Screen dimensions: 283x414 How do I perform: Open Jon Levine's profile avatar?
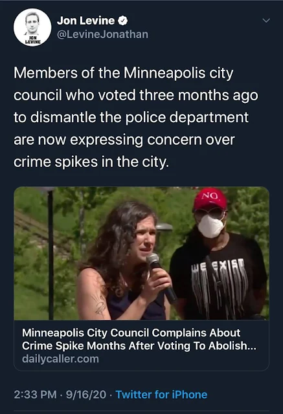click(x=32, y=27)
